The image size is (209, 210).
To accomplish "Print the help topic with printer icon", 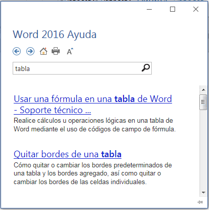I will tap(56, 51).
